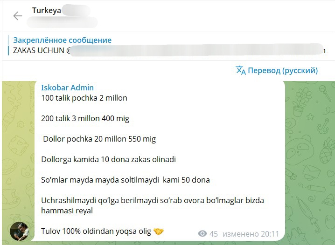
Task: Click the 'Uchrashilmaydi qo'lga berilmaydi' paragraph
Action: pos(152,205)
